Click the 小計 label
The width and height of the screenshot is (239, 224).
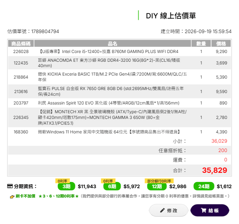pos(179,141)
